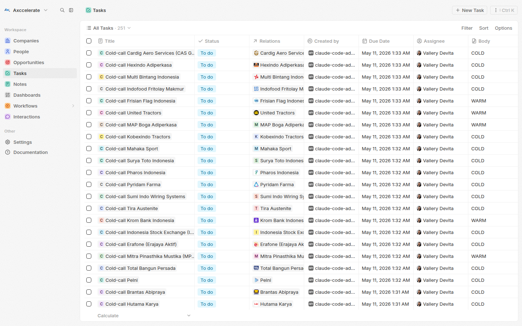522x326 pixels.
Task: Click the Multi Bintang Indonesia star logo
Action: pos(256,77)
